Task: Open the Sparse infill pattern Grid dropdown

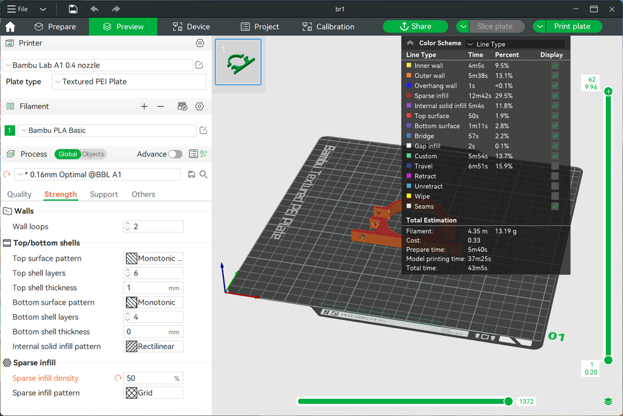Action: (153, 393)
